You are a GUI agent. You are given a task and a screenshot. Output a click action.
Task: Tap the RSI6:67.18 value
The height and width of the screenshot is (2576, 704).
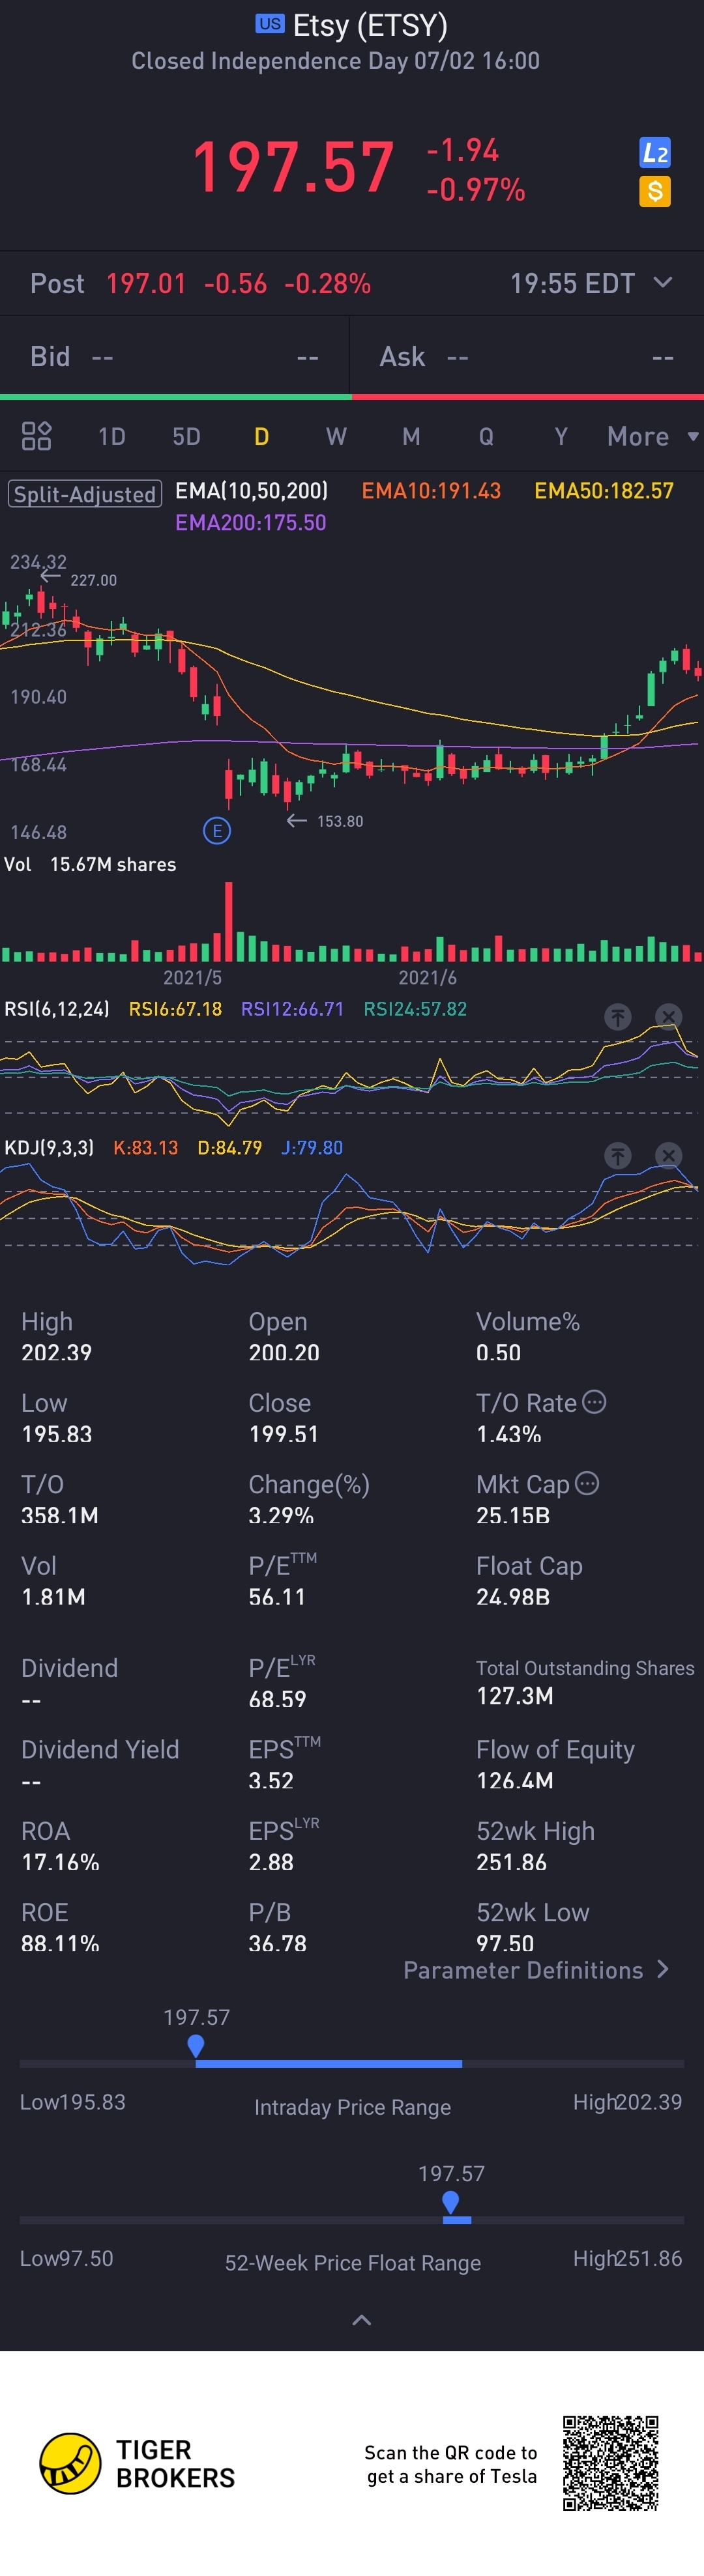pos(175,1009)
